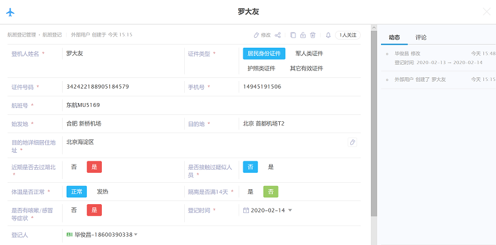Open the share icon

[277, 35]
